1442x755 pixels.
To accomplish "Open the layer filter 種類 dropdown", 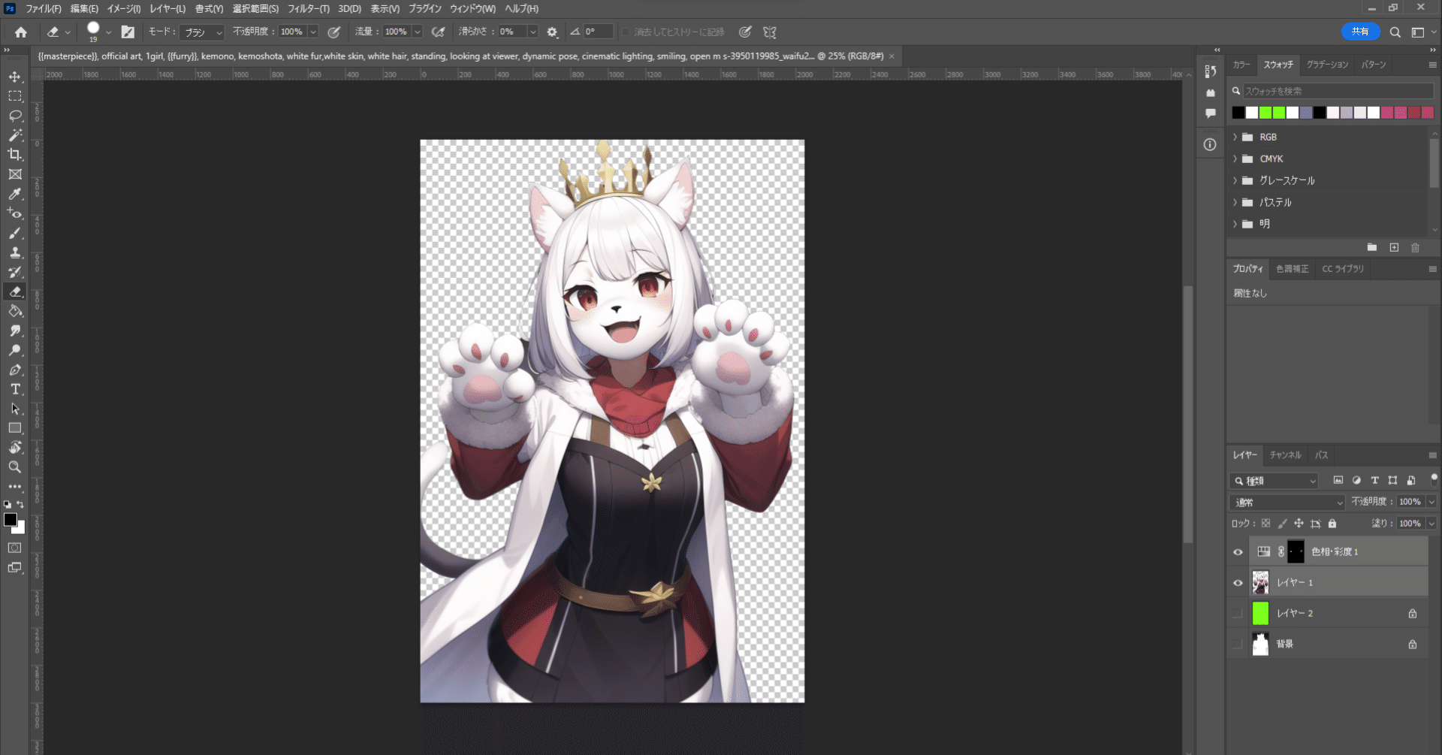I will [1275, 481].
